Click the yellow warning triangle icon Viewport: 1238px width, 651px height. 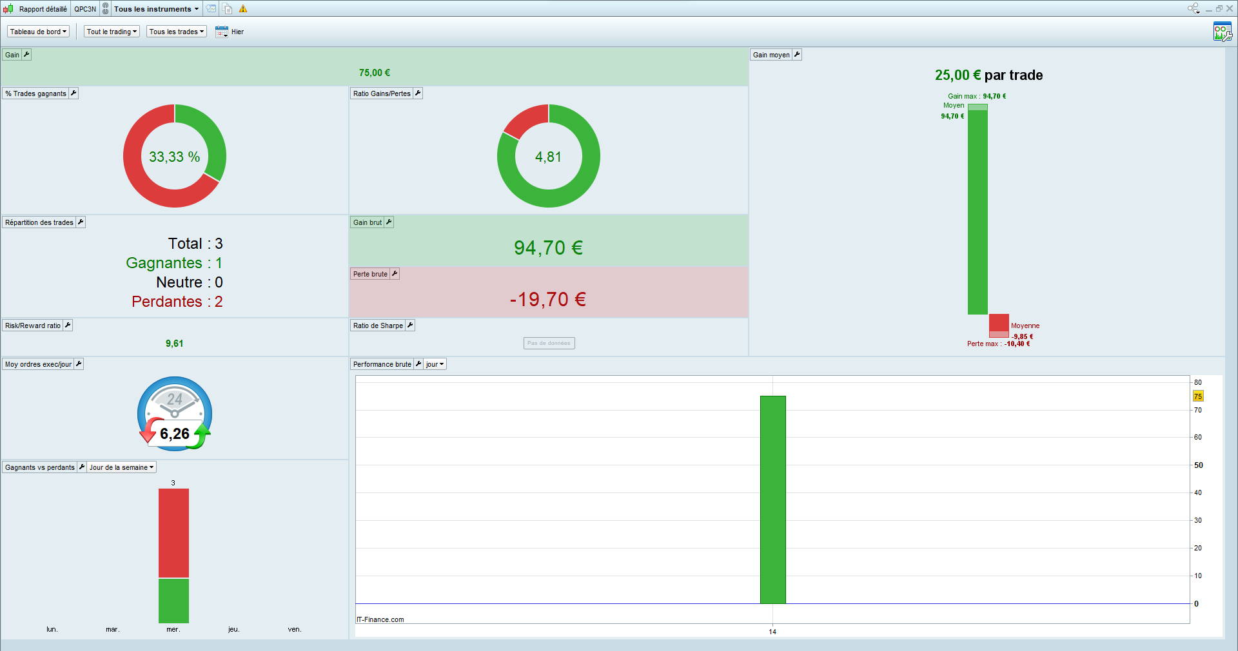click(x=243, y=9)
